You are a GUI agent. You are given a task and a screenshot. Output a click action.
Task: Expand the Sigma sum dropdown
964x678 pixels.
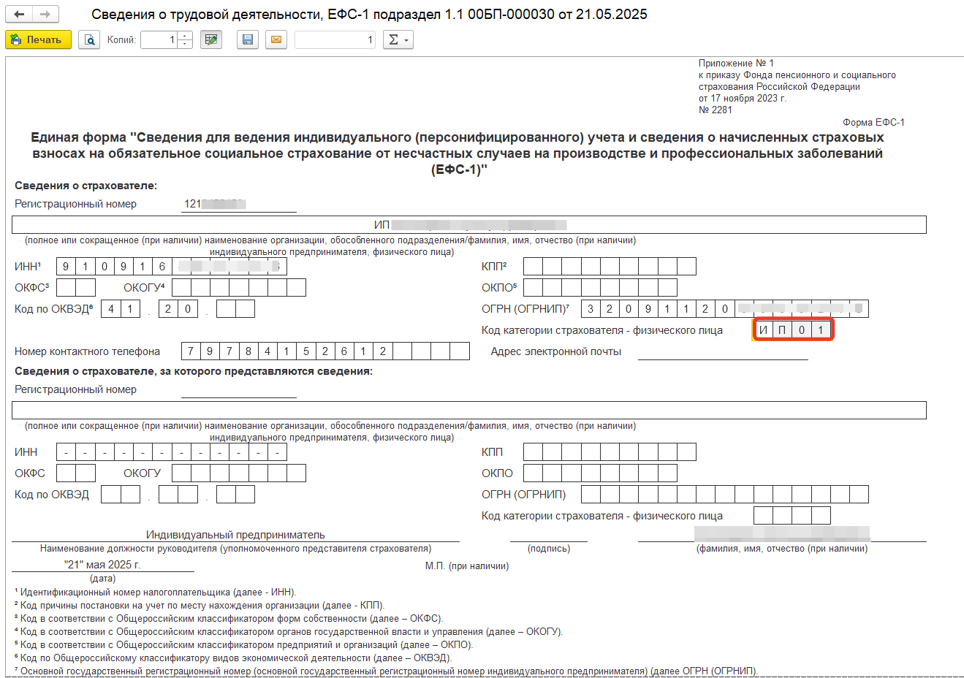[x=398, y=39]
